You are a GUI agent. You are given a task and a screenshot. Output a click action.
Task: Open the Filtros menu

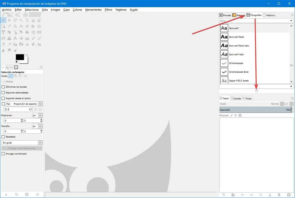pyautogui.click(x=108, y=10)
